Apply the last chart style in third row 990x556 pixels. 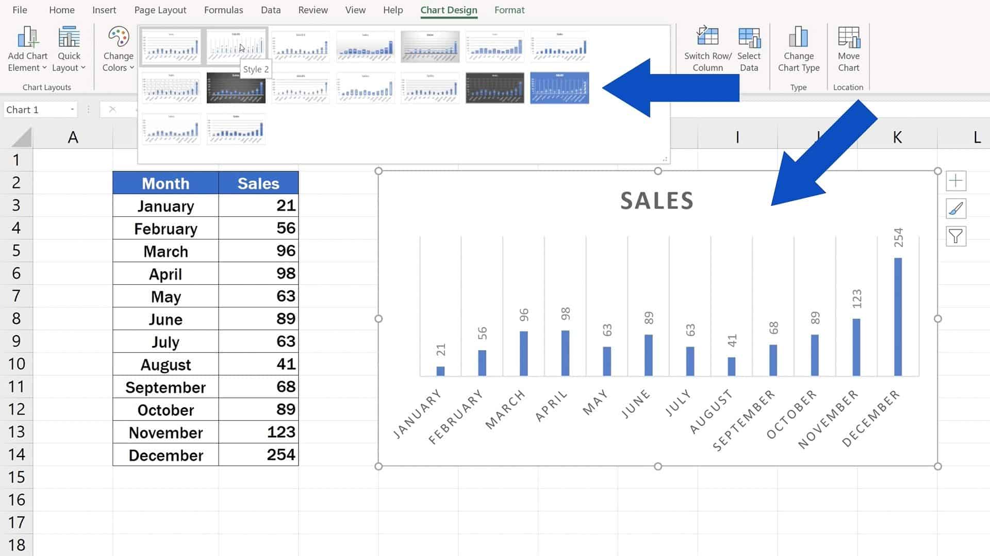(x=236, y=129)
